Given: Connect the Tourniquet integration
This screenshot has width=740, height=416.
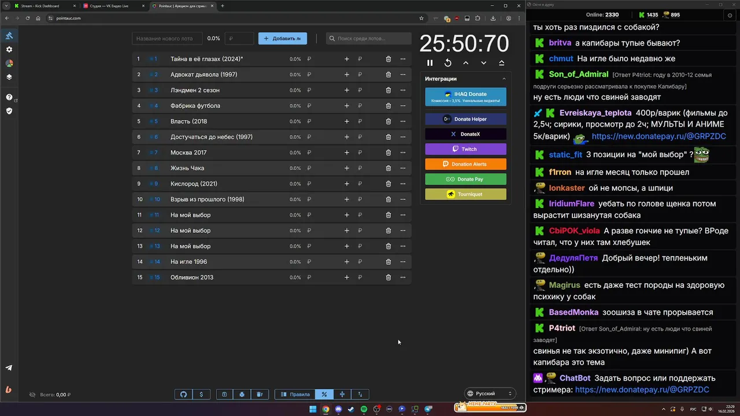Looking at the screenshot, I should 465,194.
